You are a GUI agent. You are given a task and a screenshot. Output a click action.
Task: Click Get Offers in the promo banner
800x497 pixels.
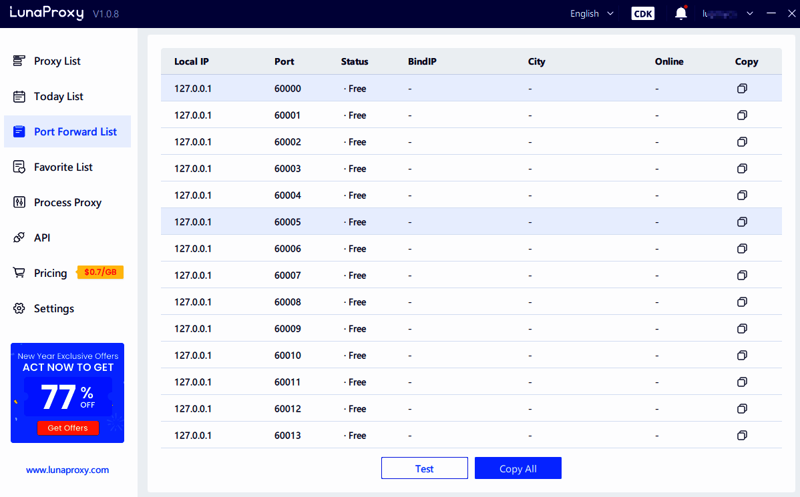click(67, 428)
